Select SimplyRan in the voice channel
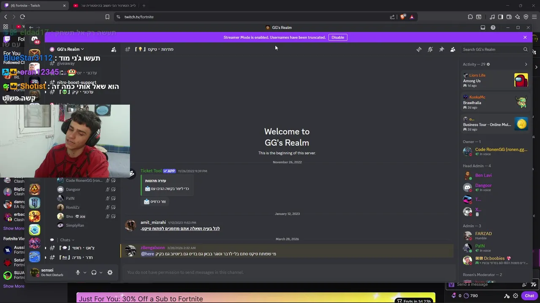The image size is (540, 303). [x=86, y=225]
